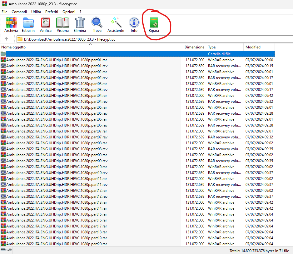Open the Comandi menu
The width and height of the screenshot is (293, 254).
pyautogui.click(x=19, y=12)
